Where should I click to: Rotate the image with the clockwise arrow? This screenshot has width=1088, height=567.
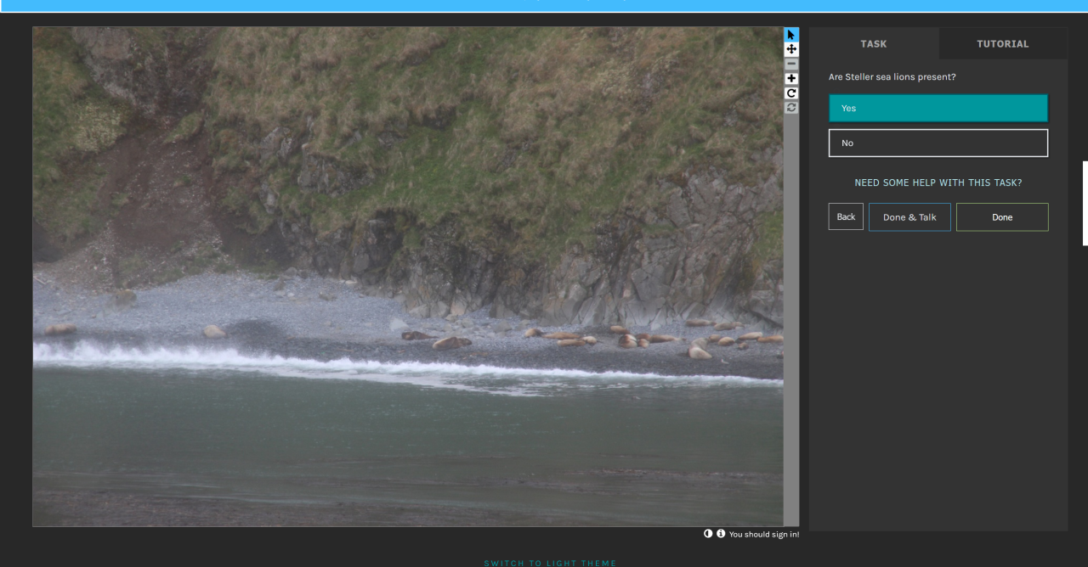(x=791, y=93)
